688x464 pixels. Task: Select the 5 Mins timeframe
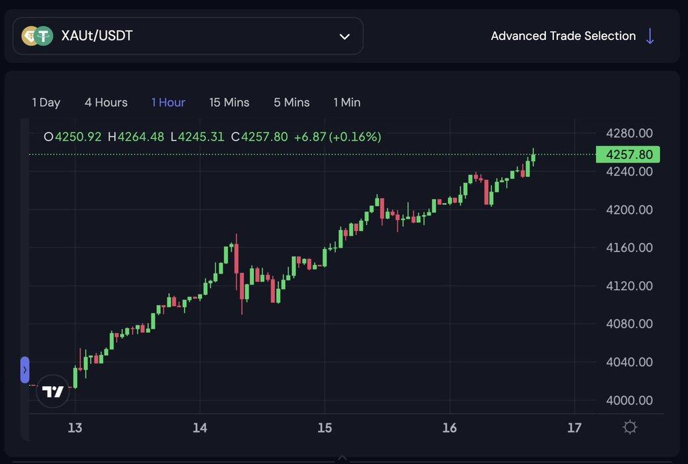click(291, 103)
